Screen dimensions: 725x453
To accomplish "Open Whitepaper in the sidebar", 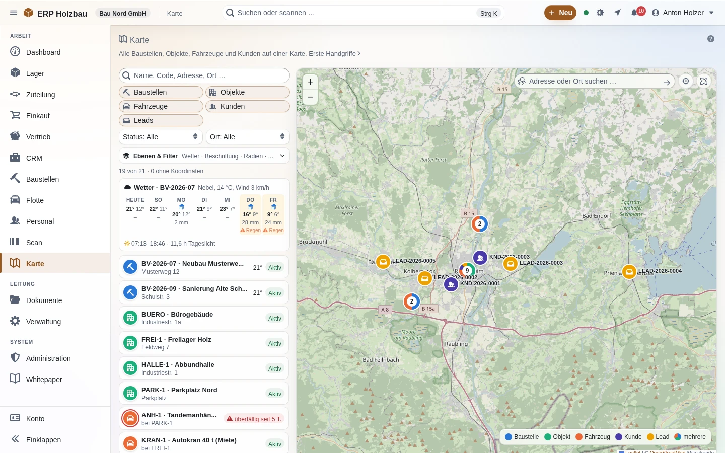I will [x=55, y=379].
